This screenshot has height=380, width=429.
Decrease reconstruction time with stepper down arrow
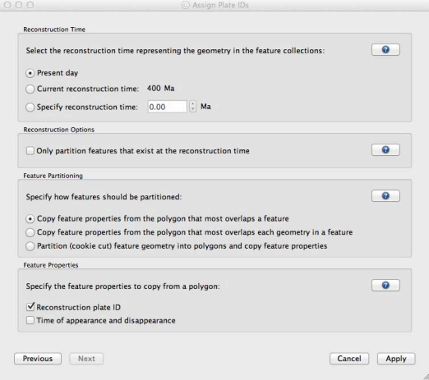tap(193, 109)
